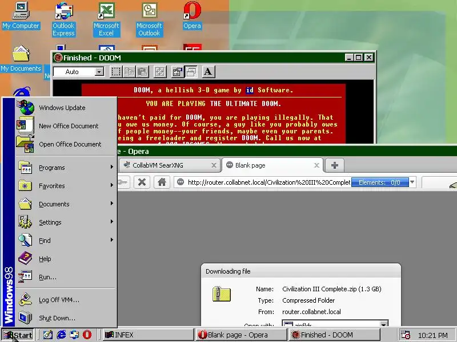457x342 pixels.
Task: Close the Blank page tab in Opera
Action: tap(316, 165)
